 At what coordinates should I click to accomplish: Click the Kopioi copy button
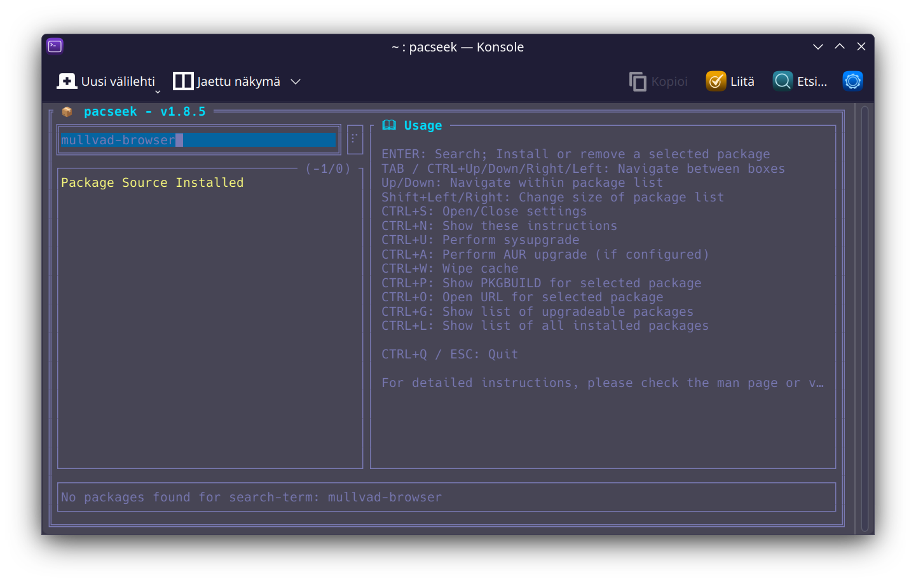659,81
